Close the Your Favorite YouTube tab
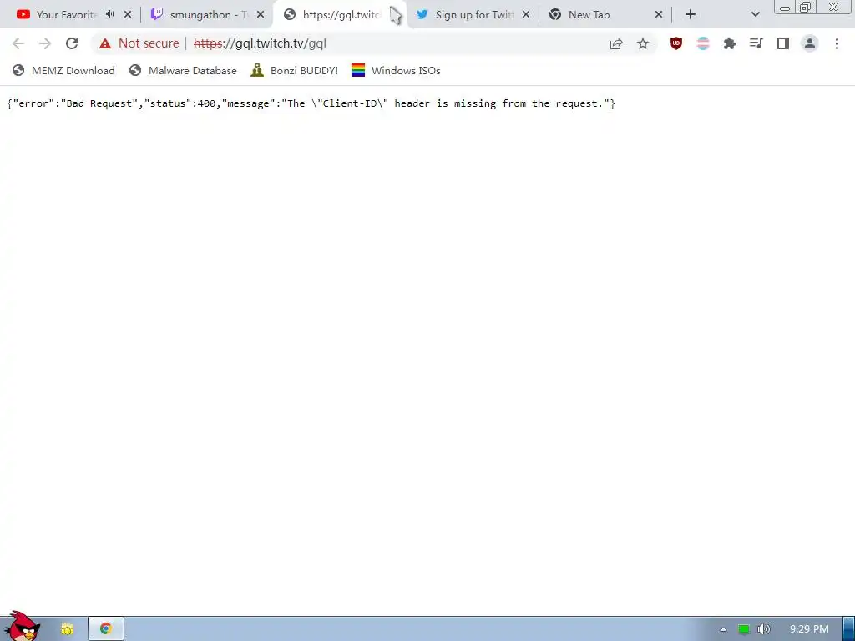Image resolution: width=855 pixels, height=641 pixels. (128, 15)
